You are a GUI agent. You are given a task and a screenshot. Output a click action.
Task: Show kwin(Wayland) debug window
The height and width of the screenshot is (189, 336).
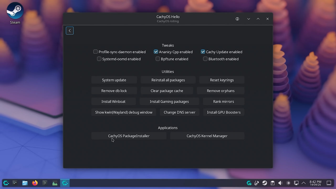click(124, 112)
